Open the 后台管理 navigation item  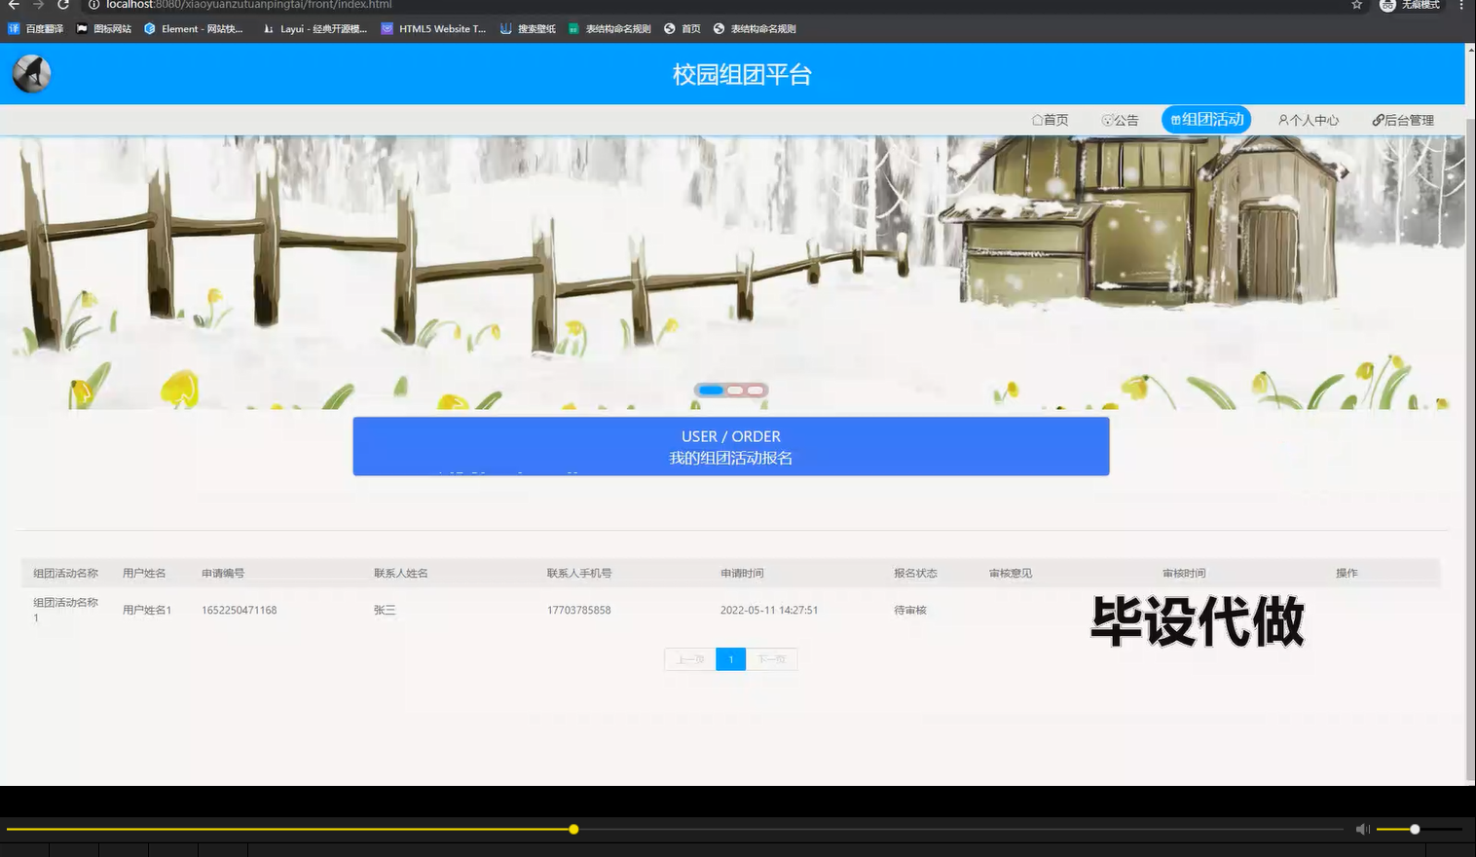tap(1403, 120)
